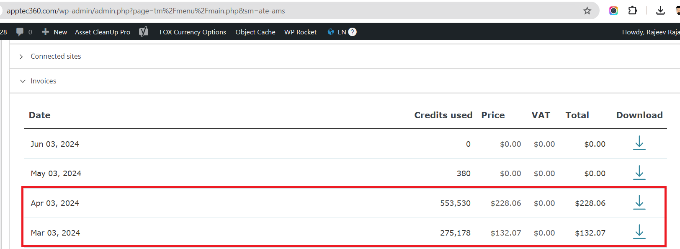
Task: Open the EN language switcher
Action: 337,32
